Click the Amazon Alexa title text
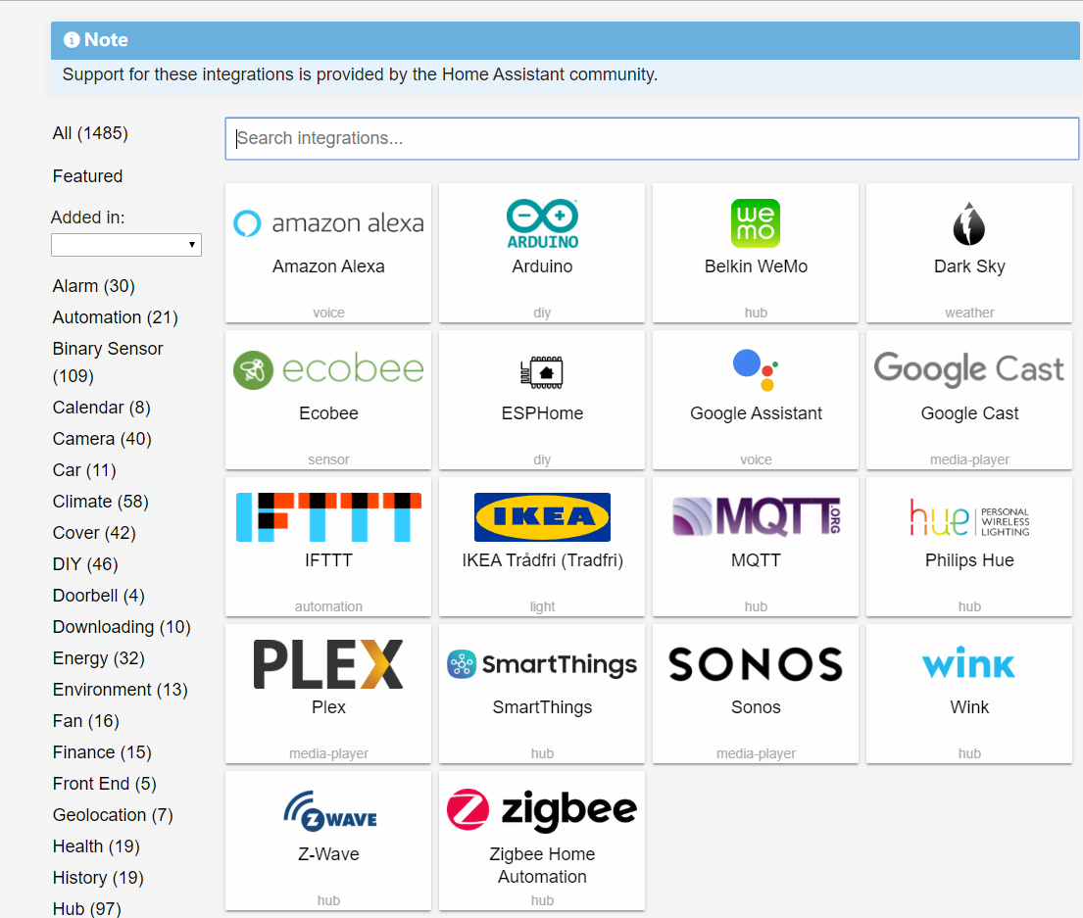This screenshot has width=1083, height=918. click(328, 266)
